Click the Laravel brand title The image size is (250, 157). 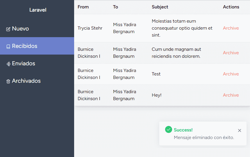pyautogui.click(x=38, y=10)
